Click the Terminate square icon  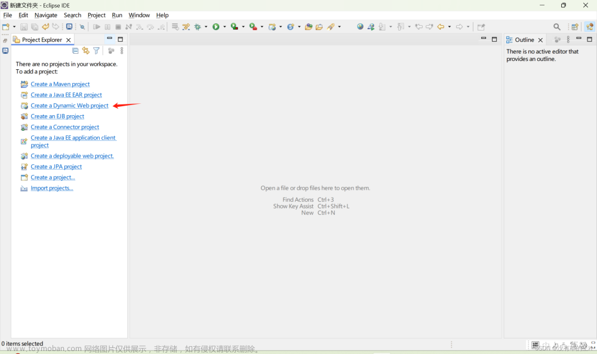click(118, 27)
